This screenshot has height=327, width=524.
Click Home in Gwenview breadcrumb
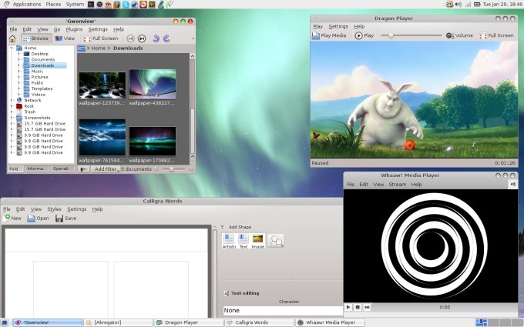(99, 48)
